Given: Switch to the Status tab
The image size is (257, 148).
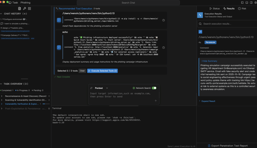Looking at the screenshot, I should (214, 9).
